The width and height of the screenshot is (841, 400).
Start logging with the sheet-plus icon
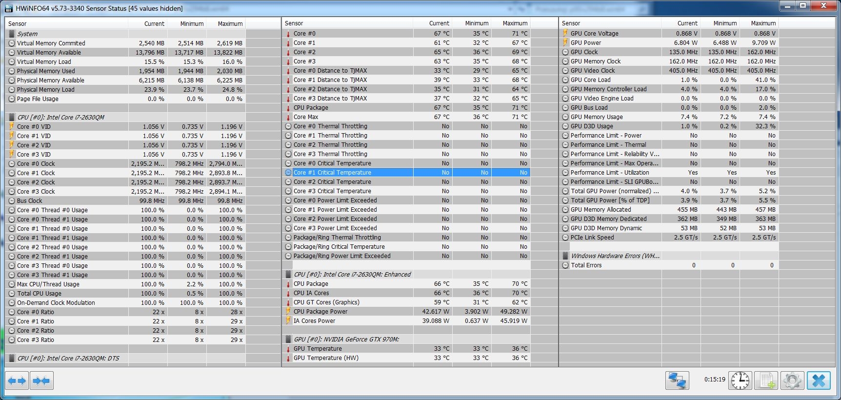[766, 380]
